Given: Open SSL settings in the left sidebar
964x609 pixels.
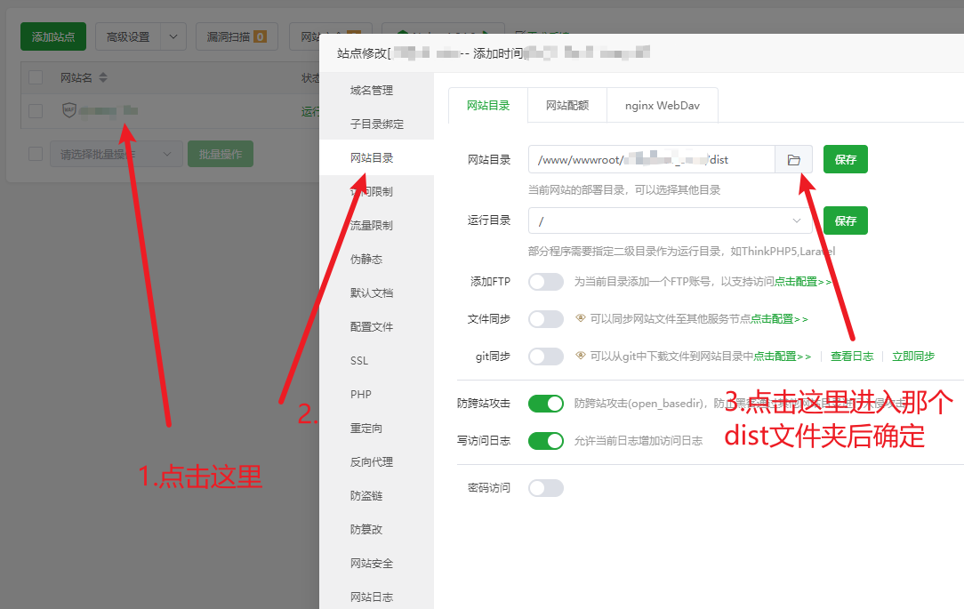Looking at the screenshot, I should pyautogui.click(x=358, y=360).
